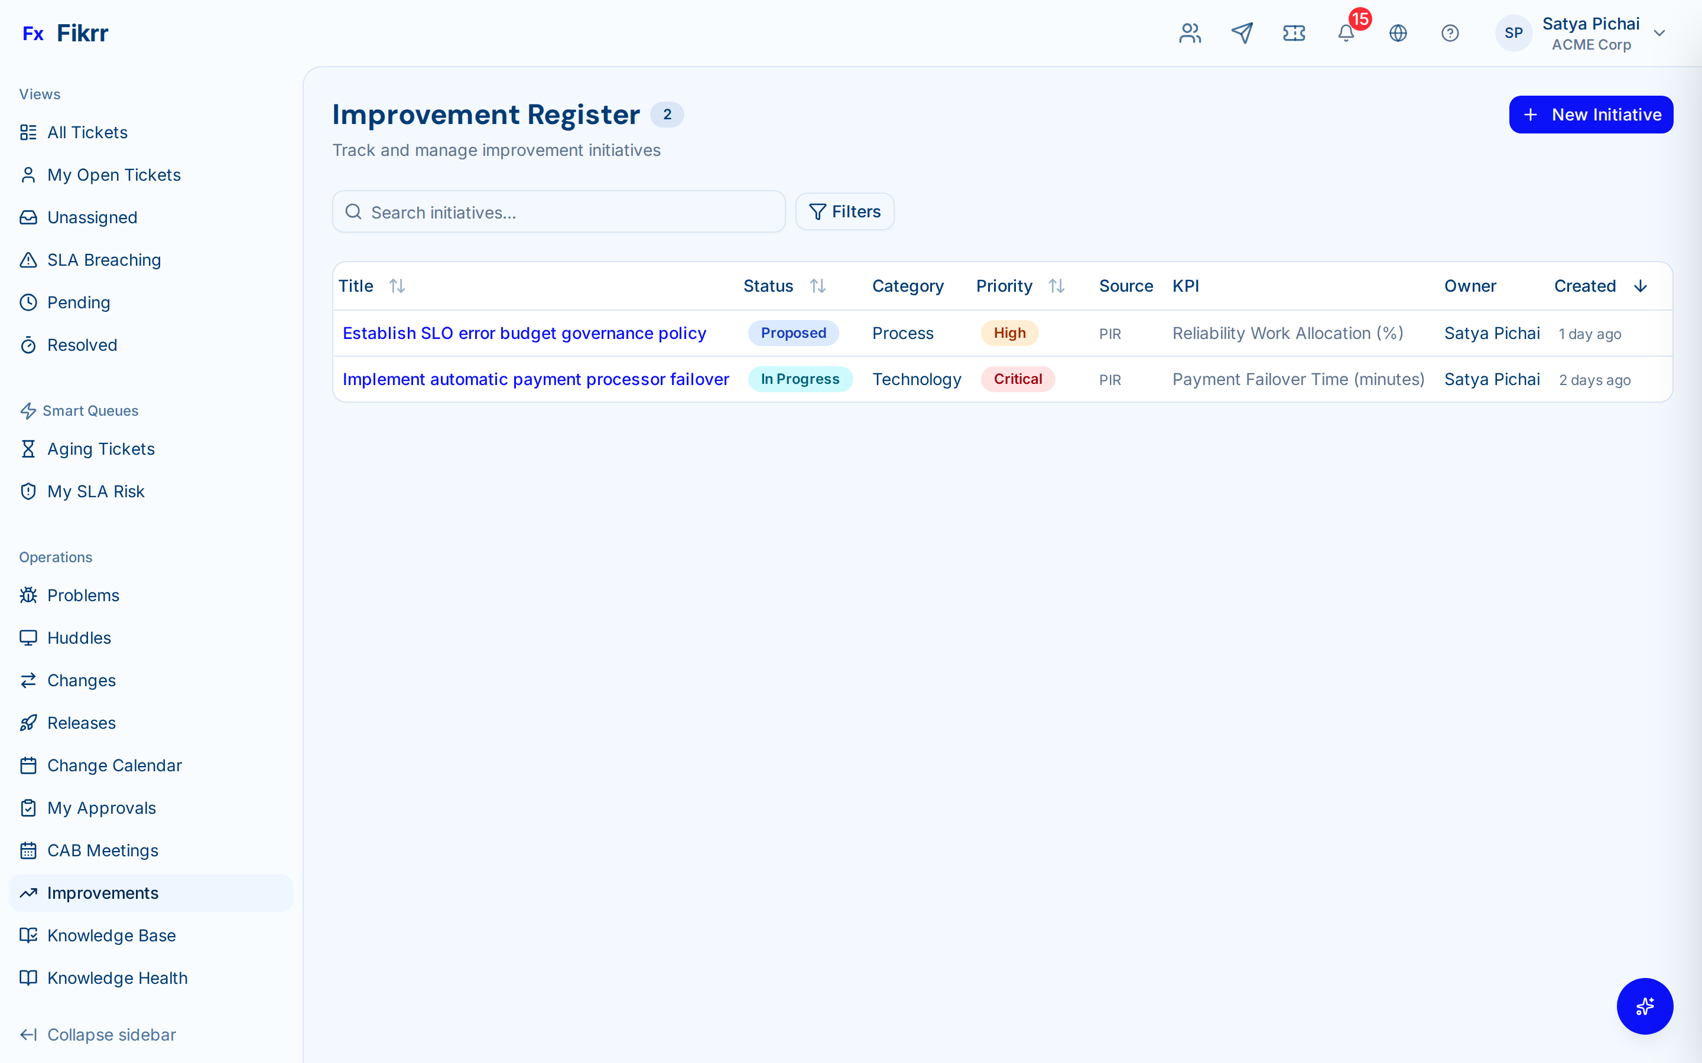Expand the Satya Pichai account dropdown
Image resolution: width=1702 pixels, height=1063 pixels.
(1660, 33)
